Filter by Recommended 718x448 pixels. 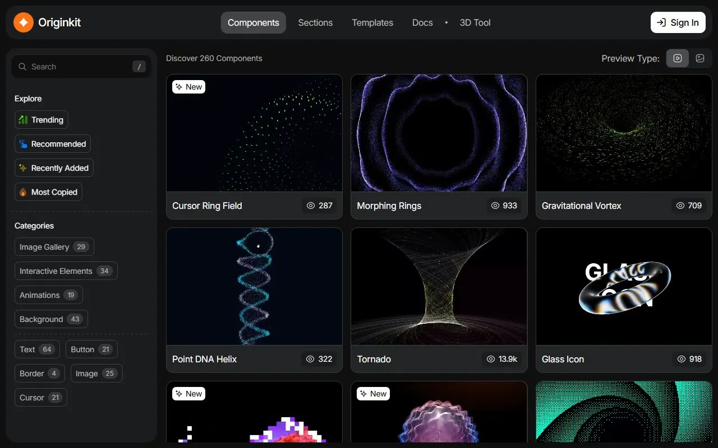click(53, 144)
